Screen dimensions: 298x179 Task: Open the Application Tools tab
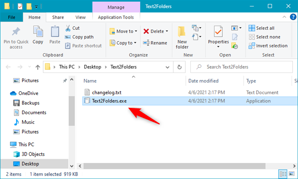click(116, 17)
